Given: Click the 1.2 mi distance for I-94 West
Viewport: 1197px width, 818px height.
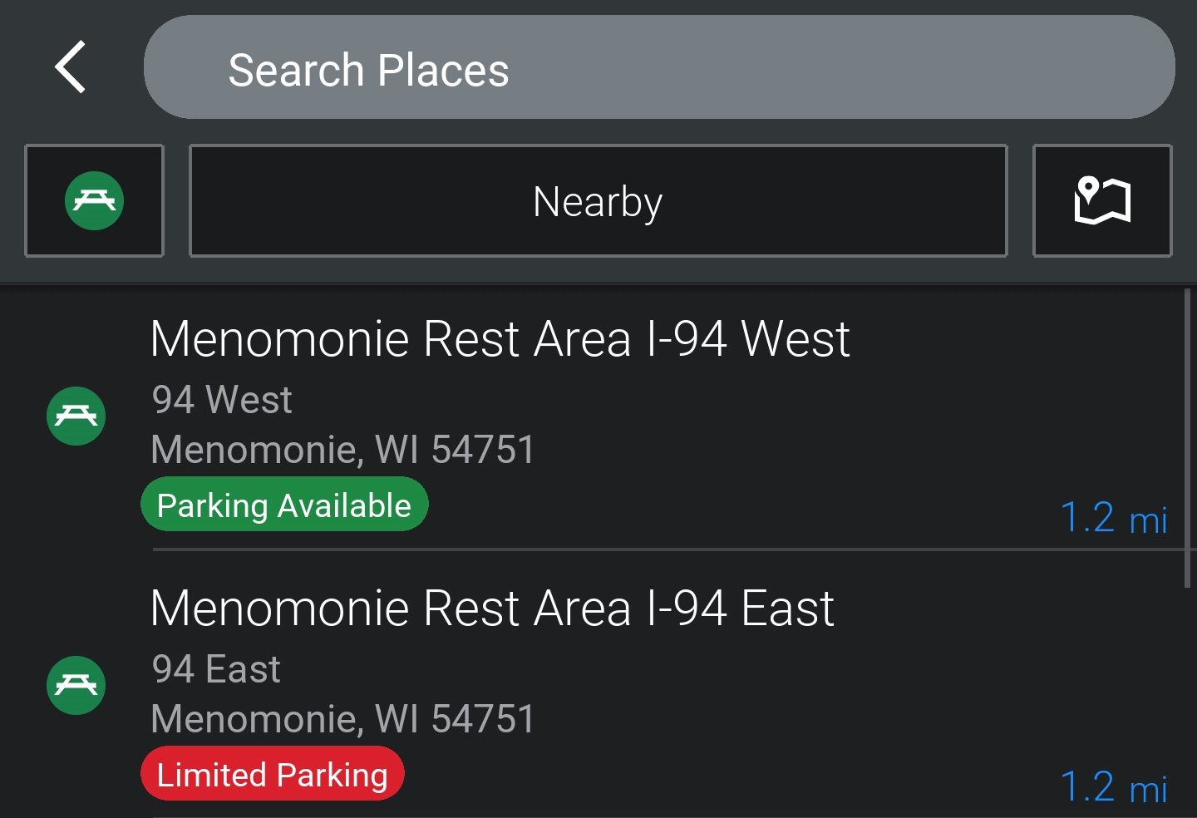Looking at the screenshot, I should coord(1114,518).
